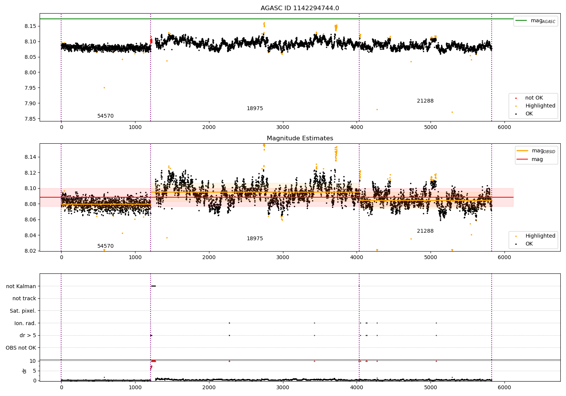The height and width of the screenshot is (396, 566).
Task: Click the 8.10 y-axis tick in the middle plot
Action: [31, 188]
